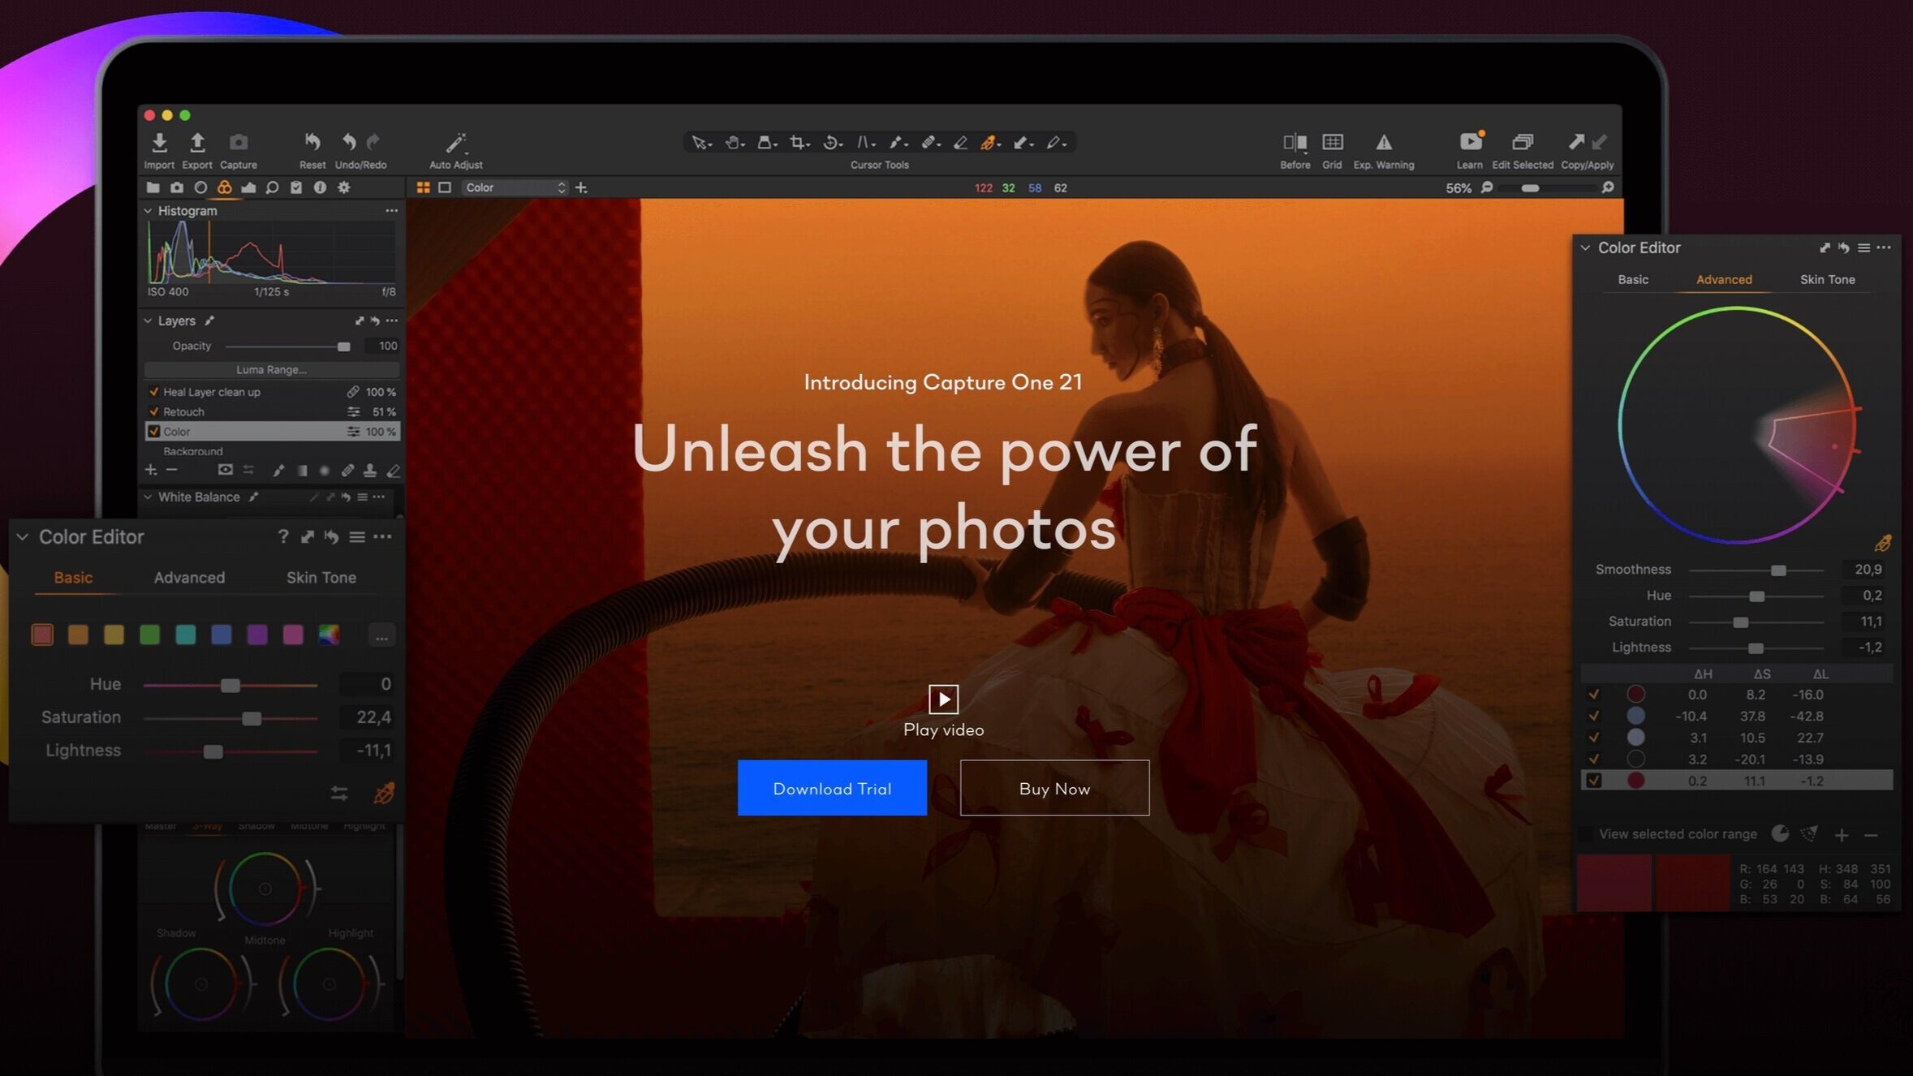Switch to Advanced tab in left Color Editor
This screenshot has height=1076, width=1913.
(189, 578)
